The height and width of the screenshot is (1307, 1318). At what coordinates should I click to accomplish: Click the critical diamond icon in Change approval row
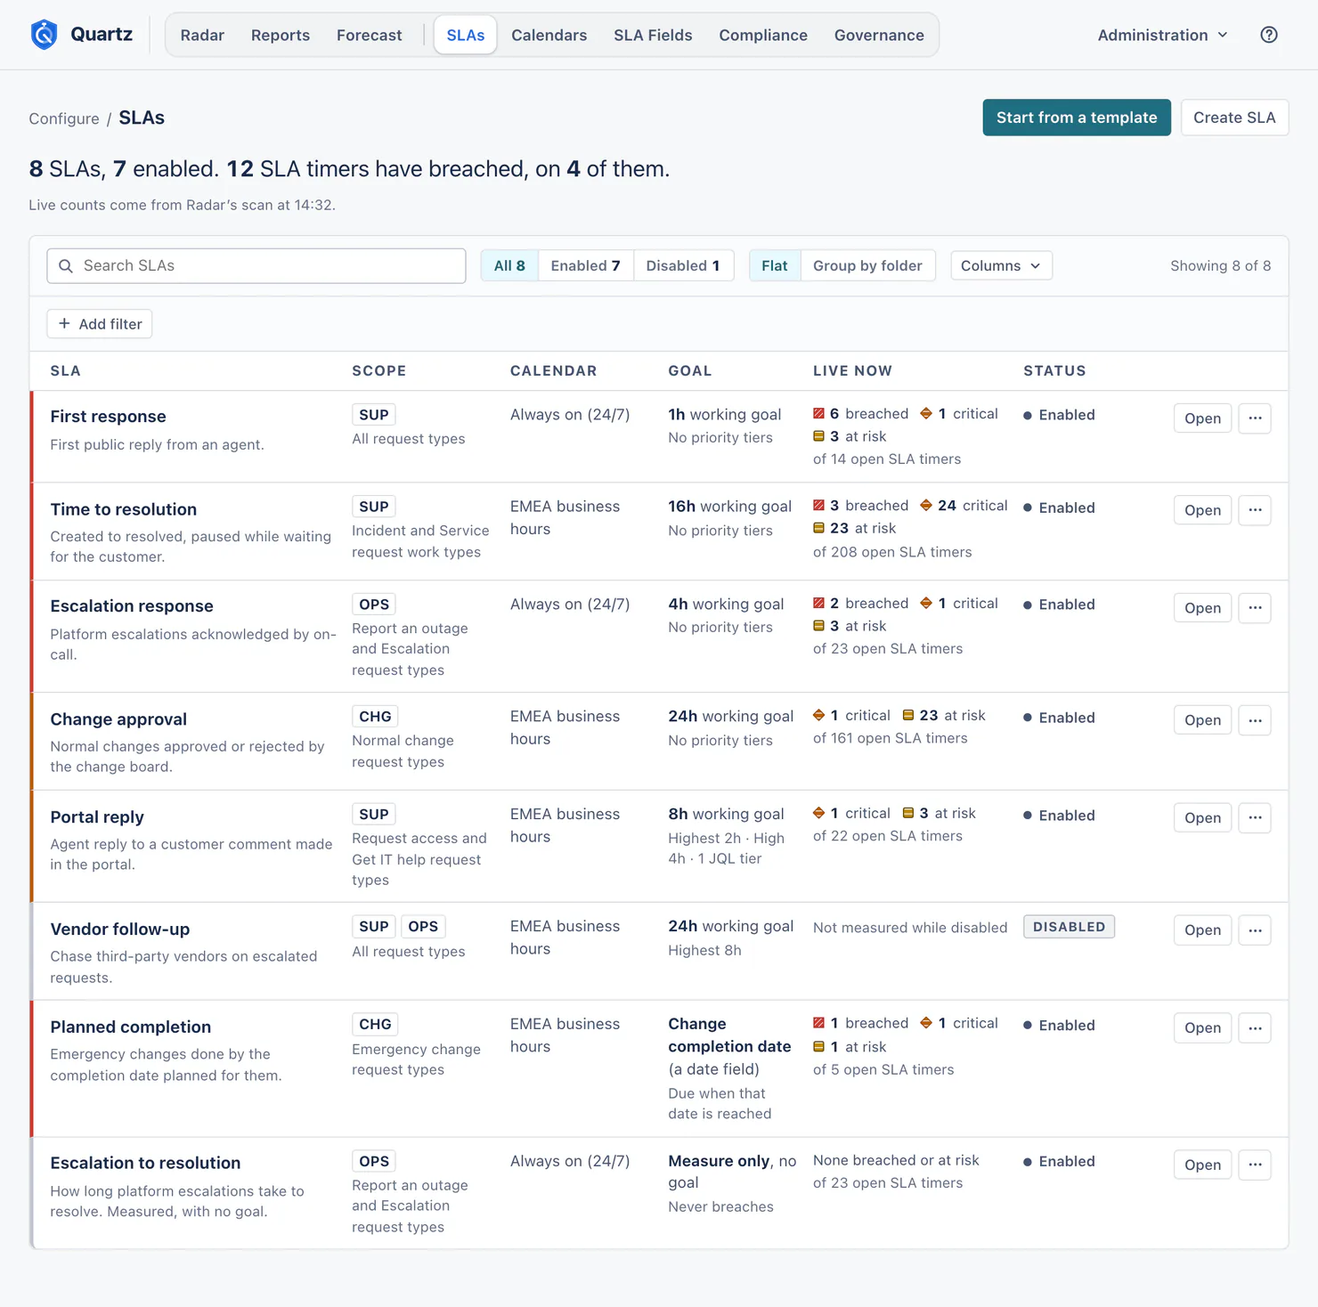pyautogui.click(x=818, y=716)
